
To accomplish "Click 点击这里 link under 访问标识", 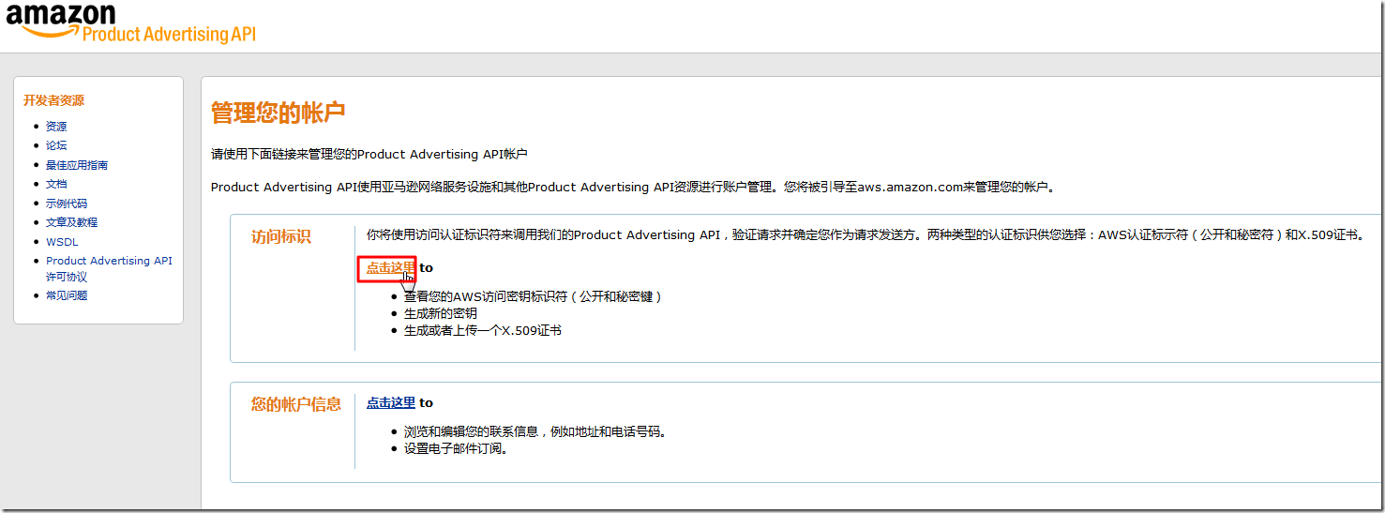I will click(x=391, y=267).
